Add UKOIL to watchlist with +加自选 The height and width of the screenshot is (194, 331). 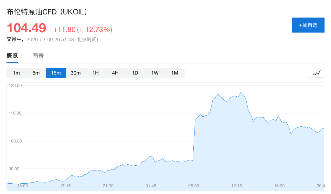pyautogui.click(x=308, y=25)
